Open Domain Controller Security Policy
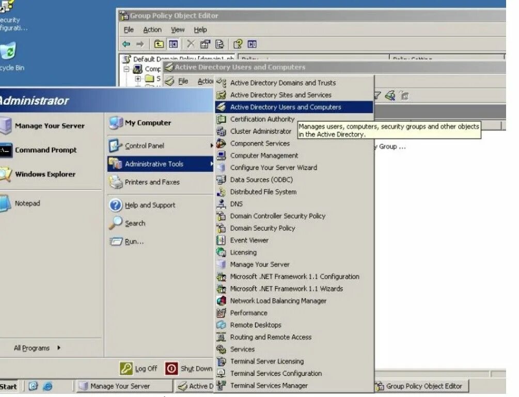This screenshot has height=397, width=519. (294, 216)
